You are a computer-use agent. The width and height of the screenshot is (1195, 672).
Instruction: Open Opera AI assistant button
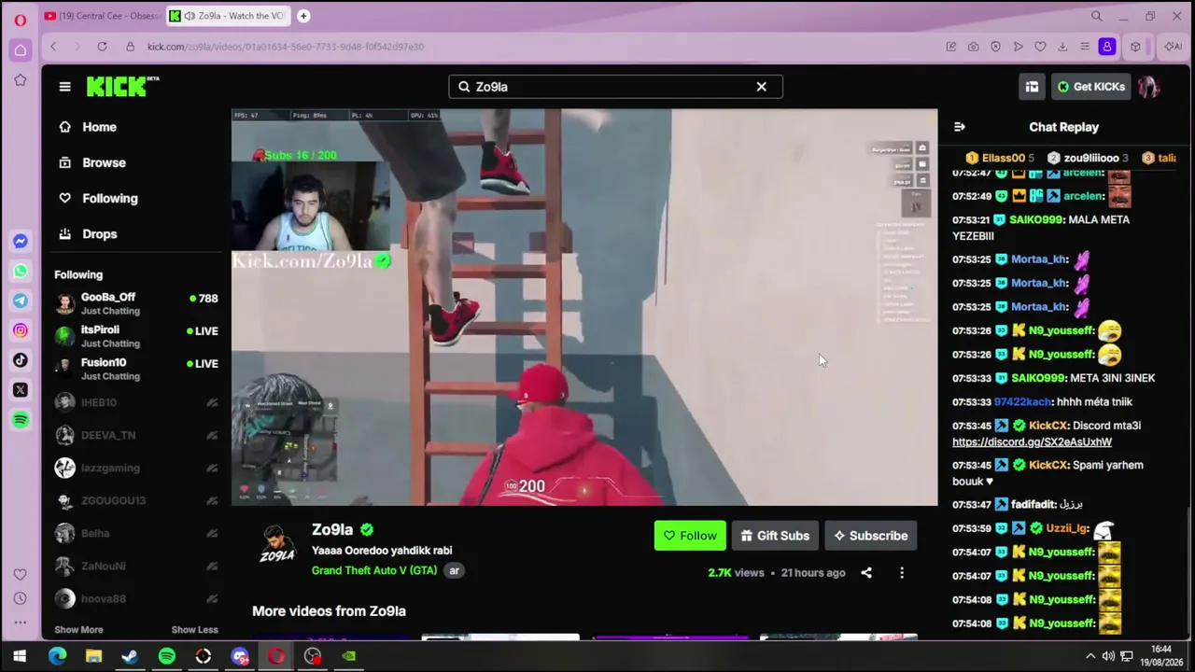coord(1172,47)
